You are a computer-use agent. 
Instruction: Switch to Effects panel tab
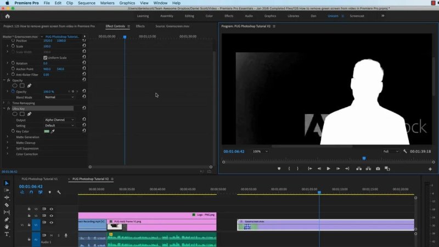140,26
